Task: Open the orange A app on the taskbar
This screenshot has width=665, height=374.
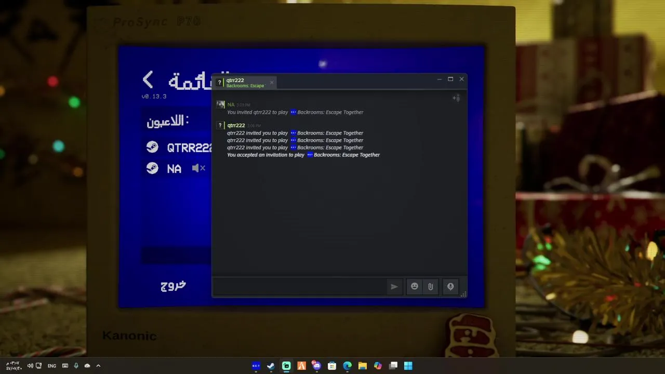Action: [x=301, y=366]
